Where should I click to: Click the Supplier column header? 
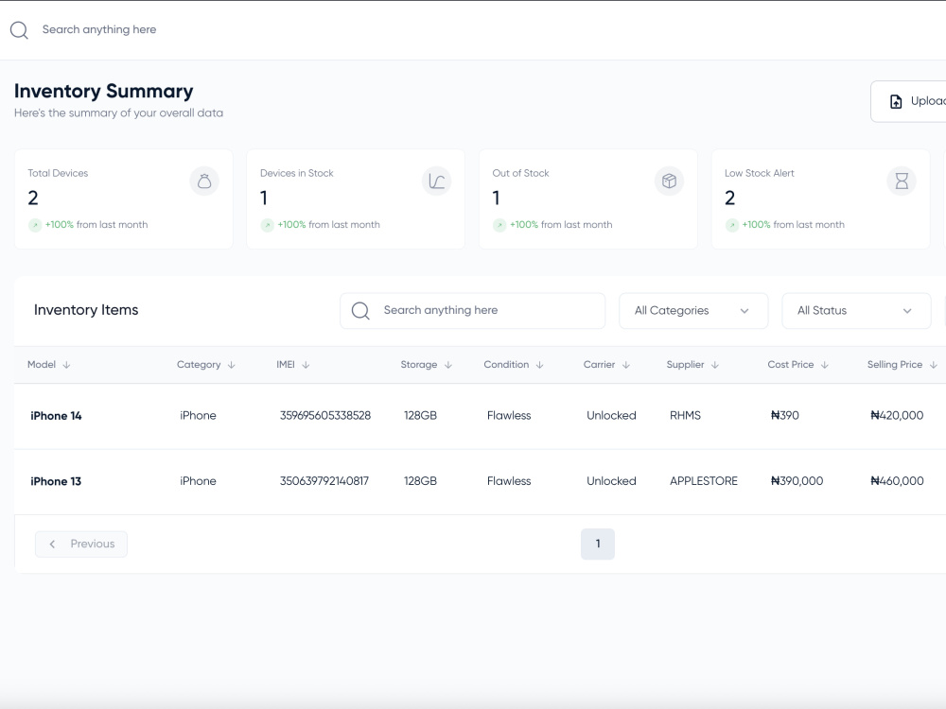(685, 365)
